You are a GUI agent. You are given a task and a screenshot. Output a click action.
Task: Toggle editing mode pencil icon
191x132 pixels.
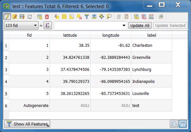point(7,17)
